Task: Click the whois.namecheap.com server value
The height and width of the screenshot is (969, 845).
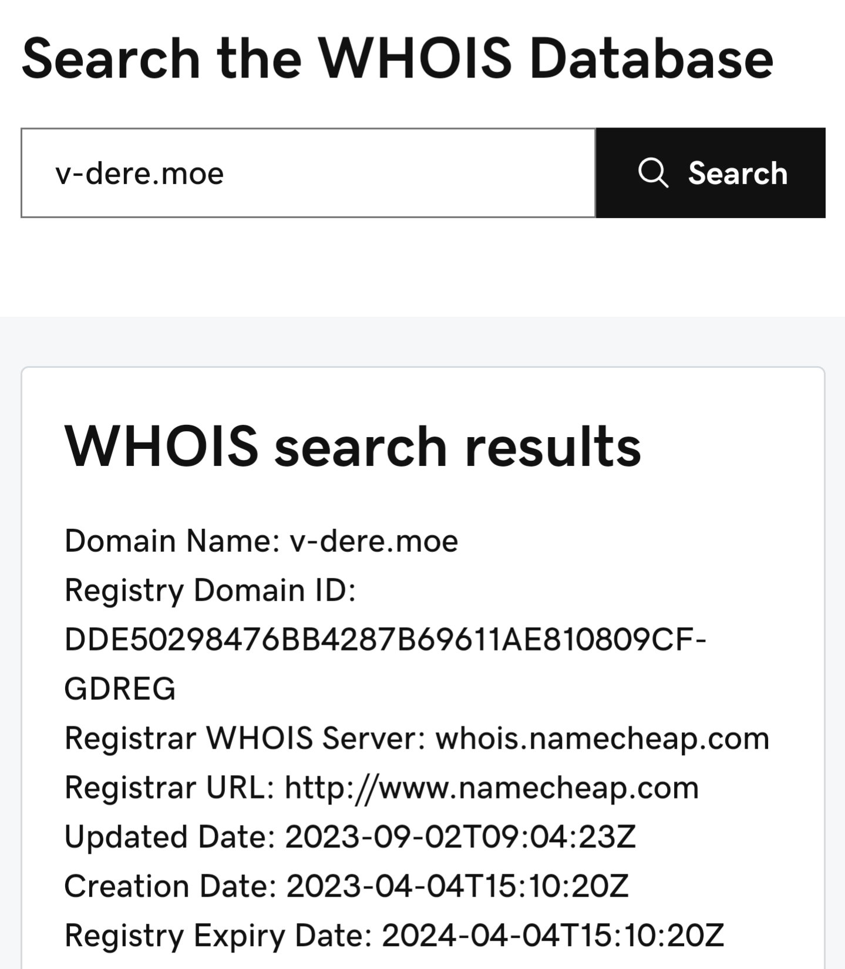Action: pos(602,739)
